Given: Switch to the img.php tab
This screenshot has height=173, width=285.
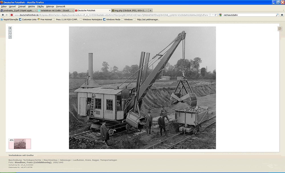Looking at the screenshot, I should coord(130,11).
